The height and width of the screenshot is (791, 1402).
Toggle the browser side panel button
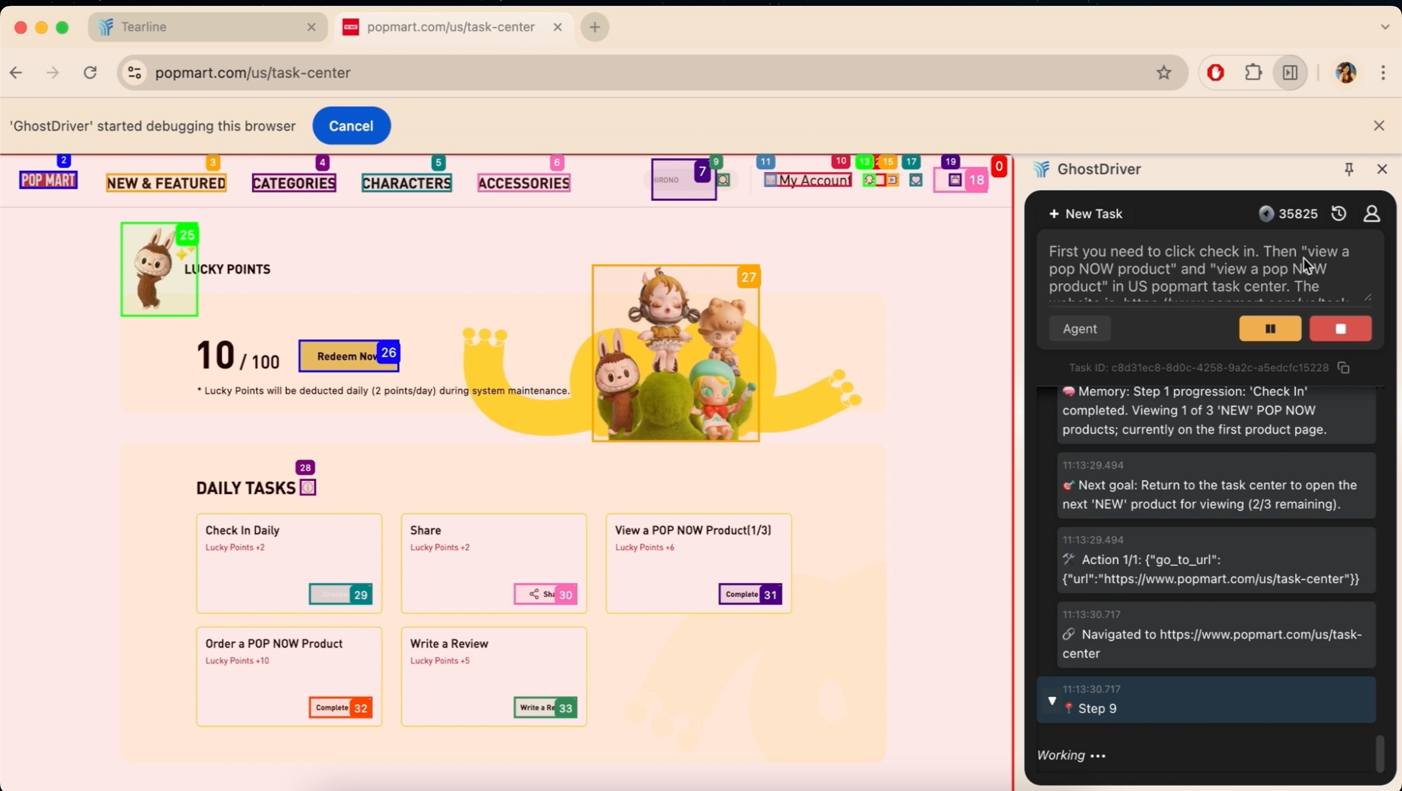pyautogui.click(x=1290, y=72)
